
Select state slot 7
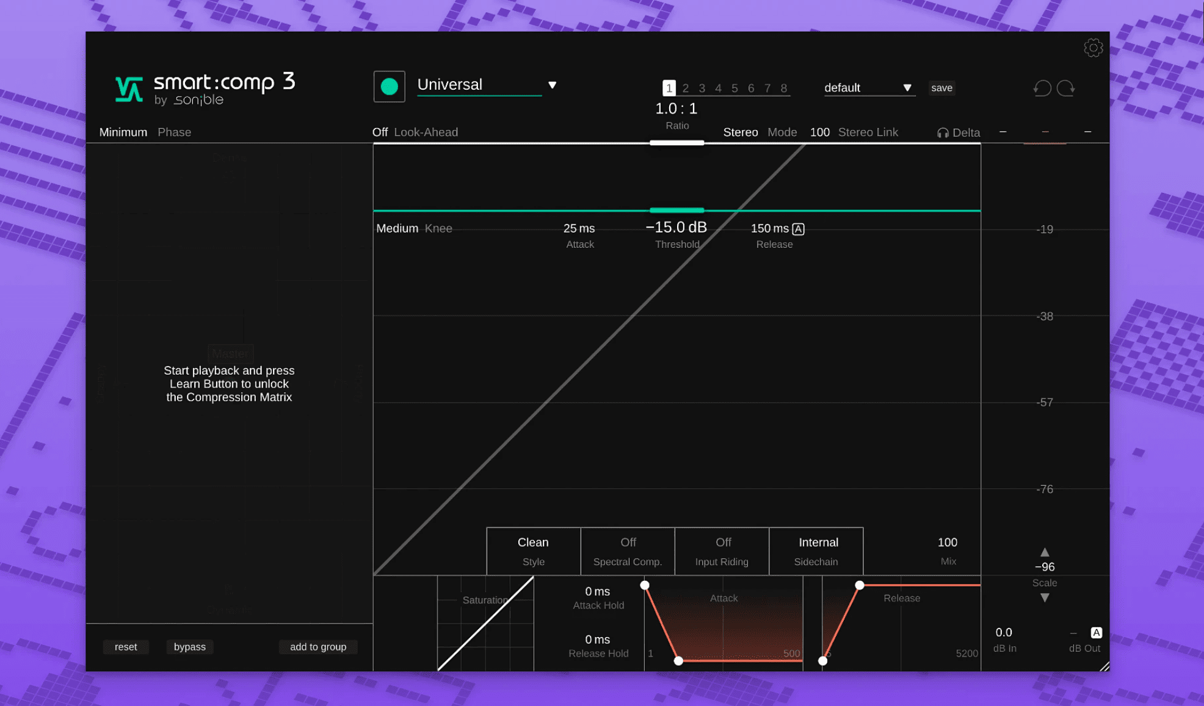[767, 88]
